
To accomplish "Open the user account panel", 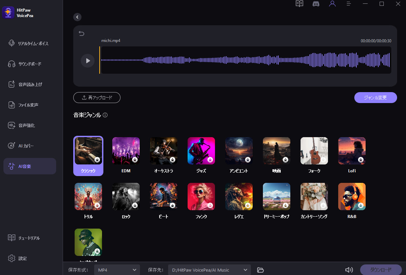I will (332, 4).
